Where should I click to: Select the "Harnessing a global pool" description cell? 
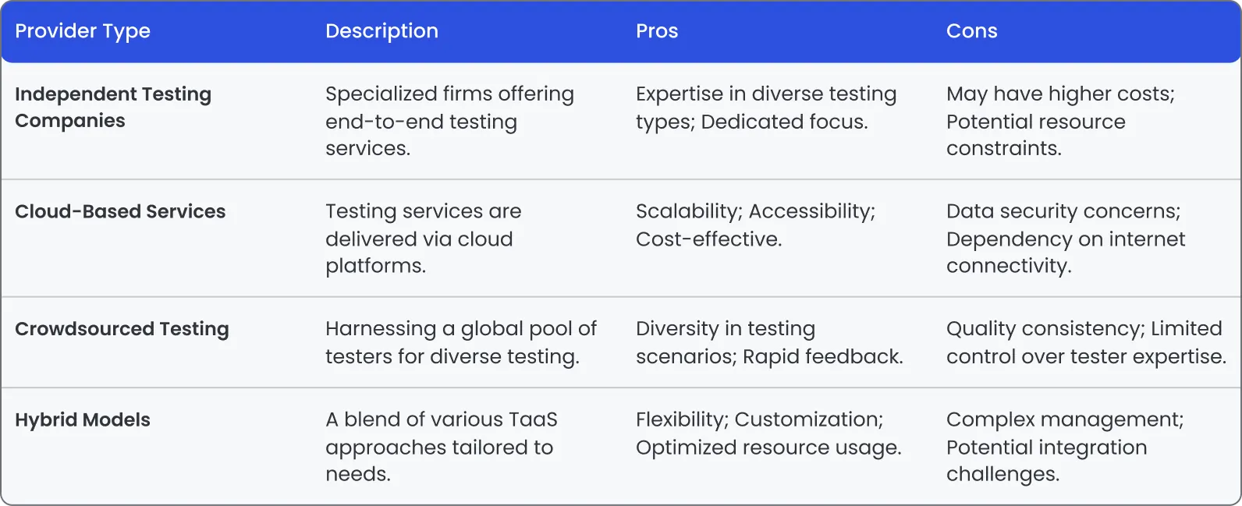point(460,342)
